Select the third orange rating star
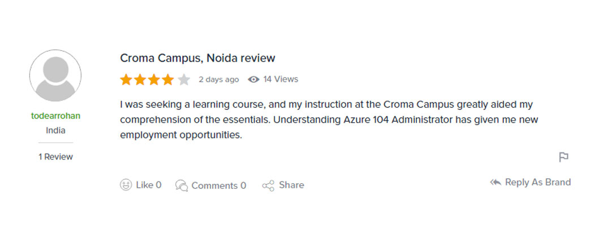Viewport: 599px width, 239px height. pyautogui.click(x=154, y=79)
